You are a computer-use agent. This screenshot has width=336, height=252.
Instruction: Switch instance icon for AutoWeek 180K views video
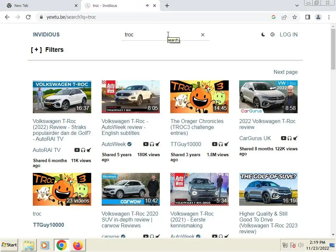(x=157, y=144)
